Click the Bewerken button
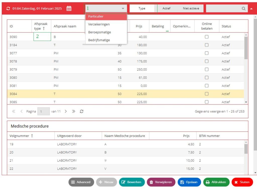Image resolution: width=257 pixels, height=190 pixels. (132, 182)
